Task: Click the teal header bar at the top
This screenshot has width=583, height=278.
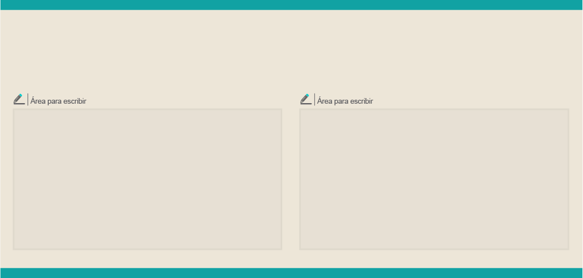Action: pos(291,4)
